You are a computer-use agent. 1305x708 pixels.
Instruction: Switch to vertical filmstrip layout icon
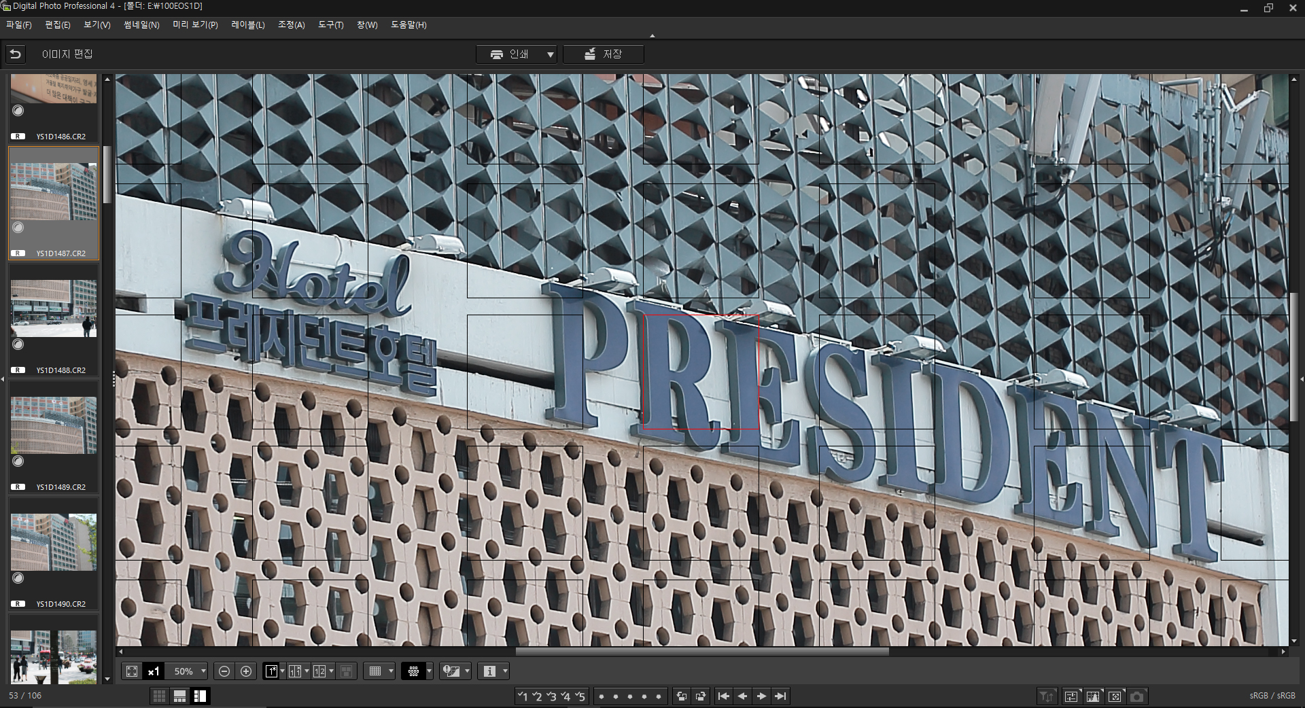click(201, 696)
